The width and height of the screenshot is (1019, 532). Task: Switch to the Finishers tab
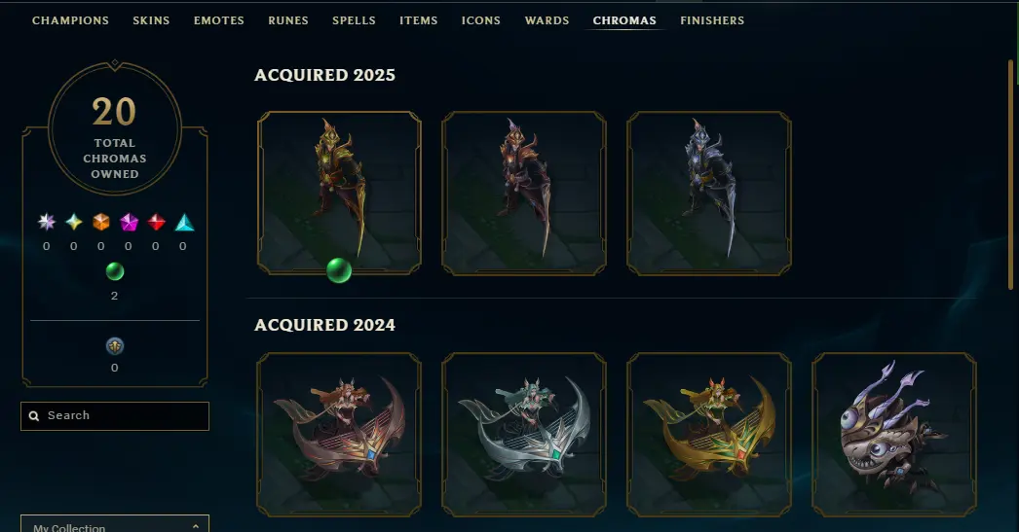coord(712,20)
